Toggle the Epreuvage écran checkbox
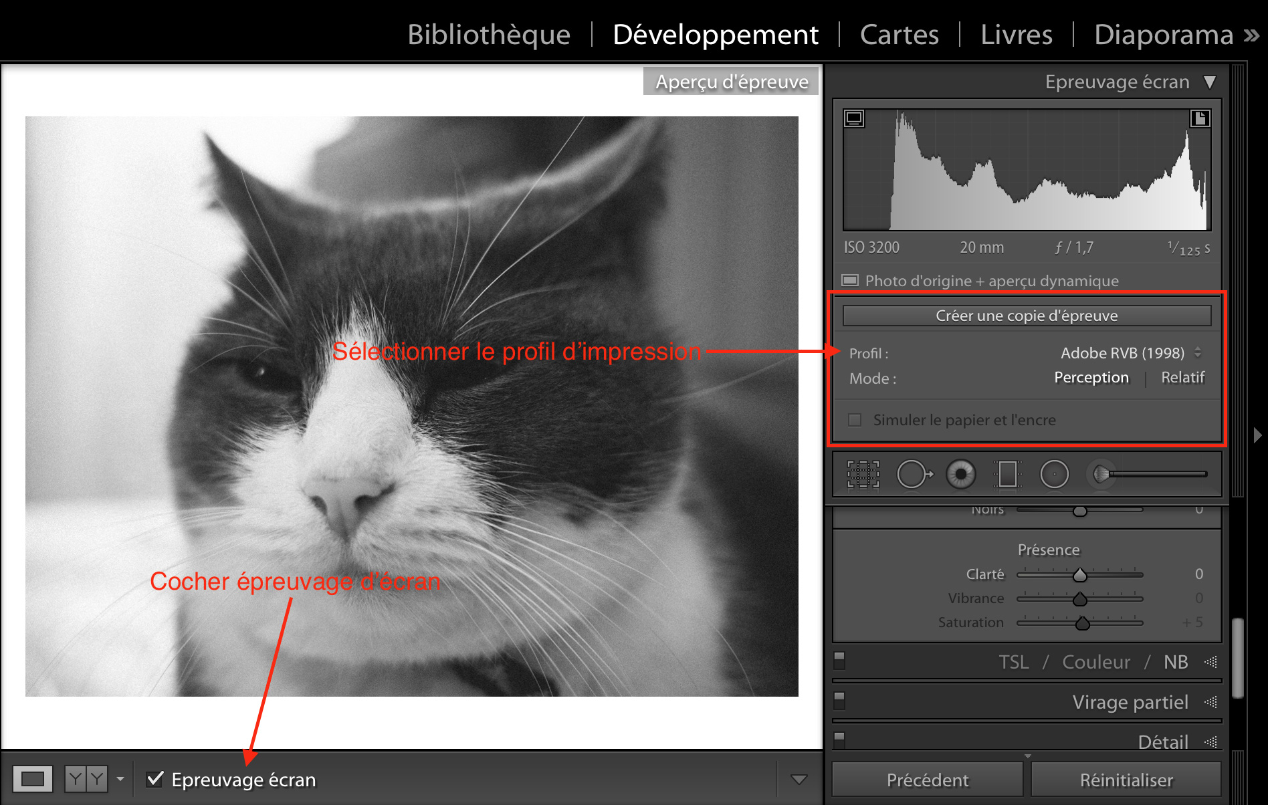 click(x=155, y=778)
